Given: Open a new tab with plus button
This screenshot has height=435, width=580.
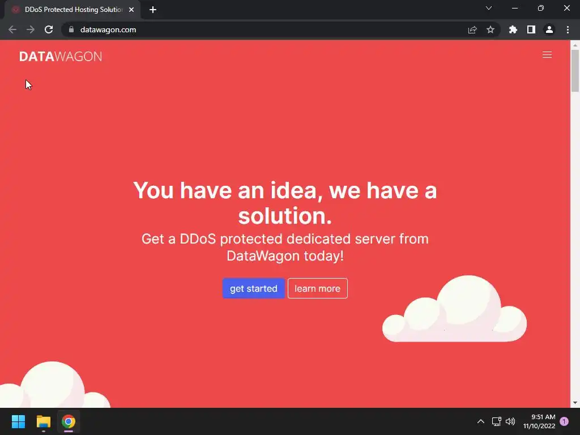Looking at the screenshot, I should (x=153, y=10).
